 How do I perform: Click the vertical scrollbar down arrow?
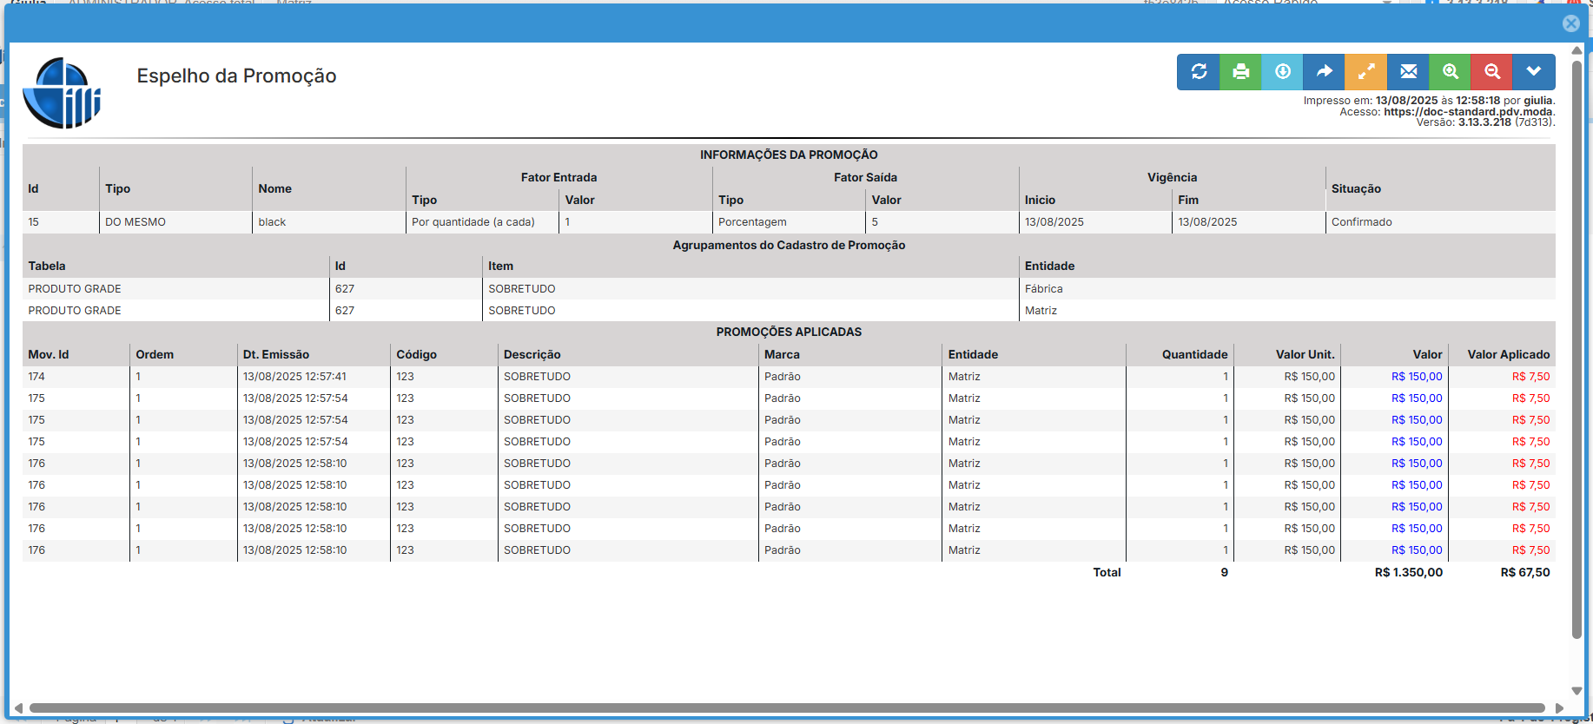[x=1576, y=691]
